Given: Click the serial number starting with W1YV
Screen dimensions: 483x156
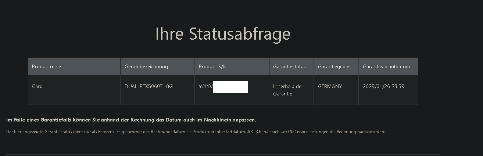Looking at the screenshot, I should click(x=223, y=87).
